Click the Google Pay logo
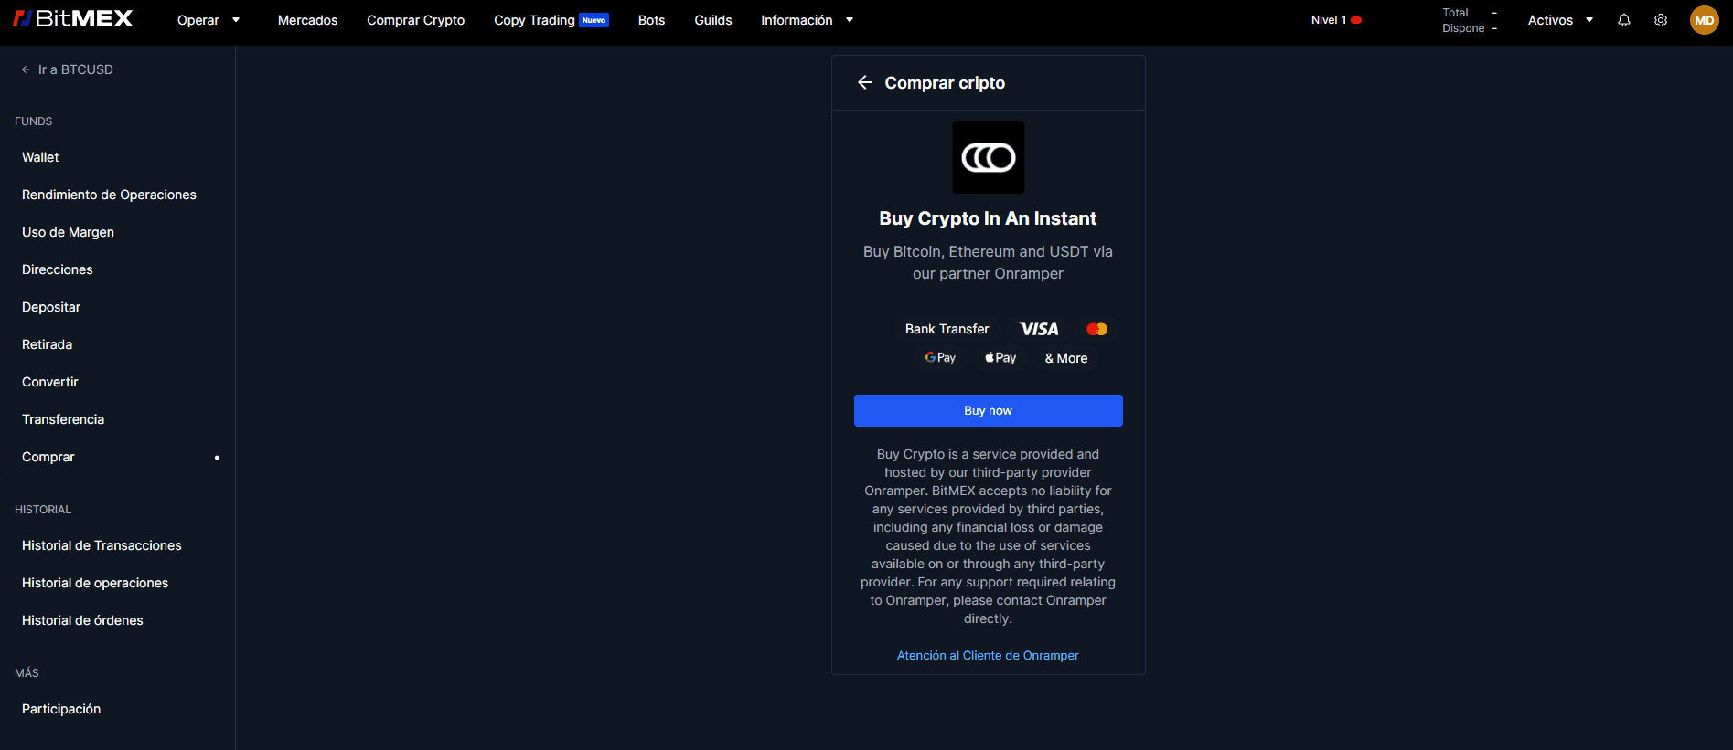Screen dimensions: 1733x750 (x=940, y=358)
